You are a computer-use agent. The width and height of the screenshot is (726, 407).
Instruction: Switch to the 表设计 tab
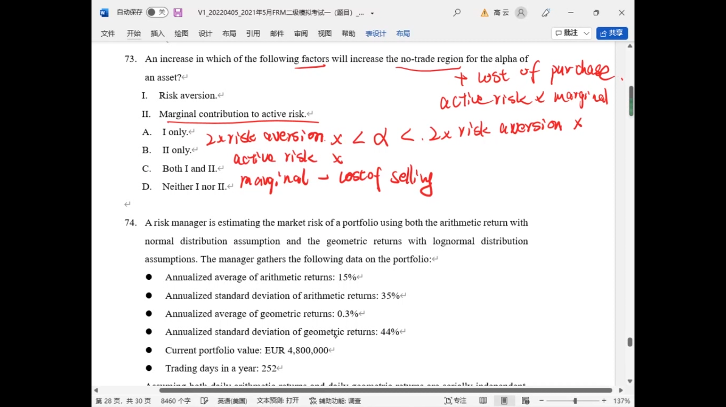pos(375,34)
